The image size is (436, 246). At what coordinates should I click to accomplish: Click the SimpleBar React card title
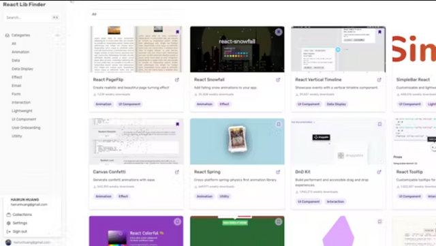413,80
